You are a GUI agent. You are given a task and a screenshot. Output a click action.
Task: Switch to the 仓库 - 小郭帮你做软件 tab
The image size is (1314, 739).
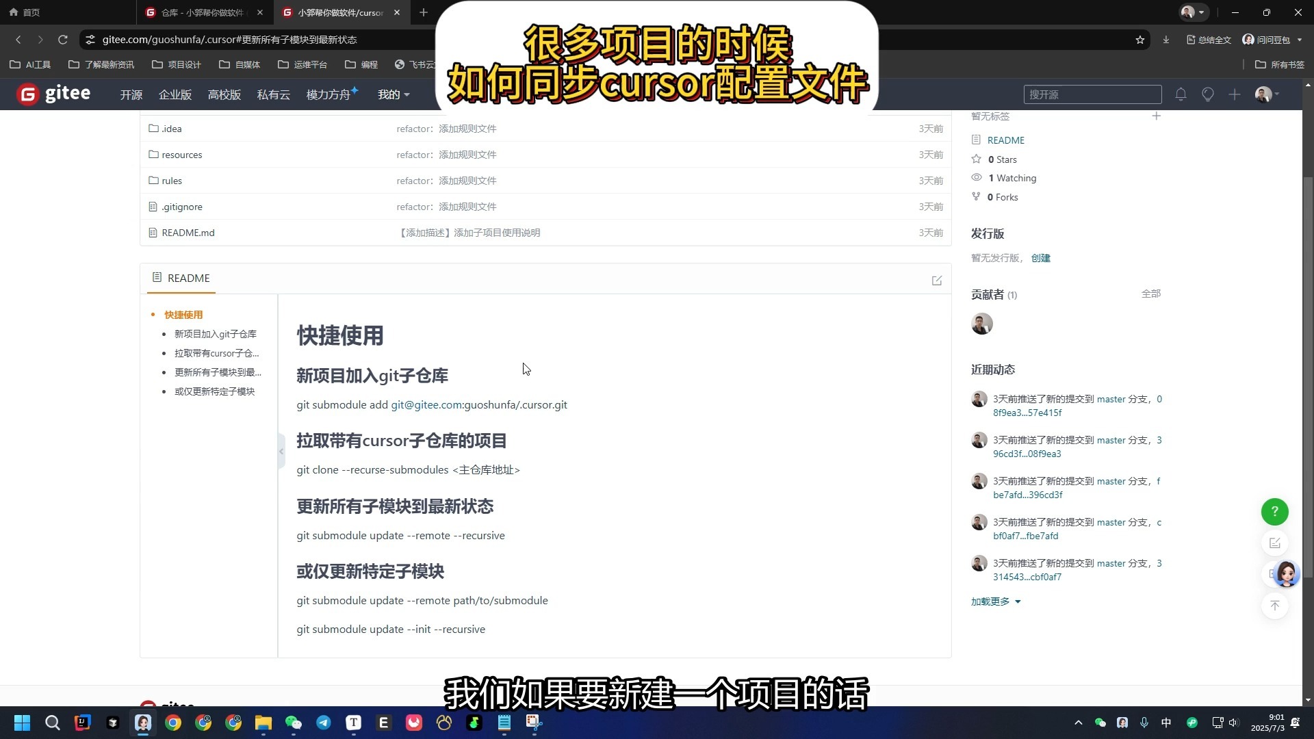[204, 12]
